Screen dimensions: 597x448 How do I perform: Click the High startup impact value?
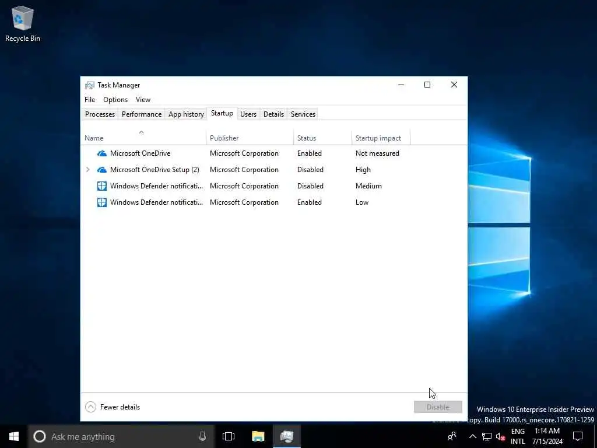coord(363,170)
